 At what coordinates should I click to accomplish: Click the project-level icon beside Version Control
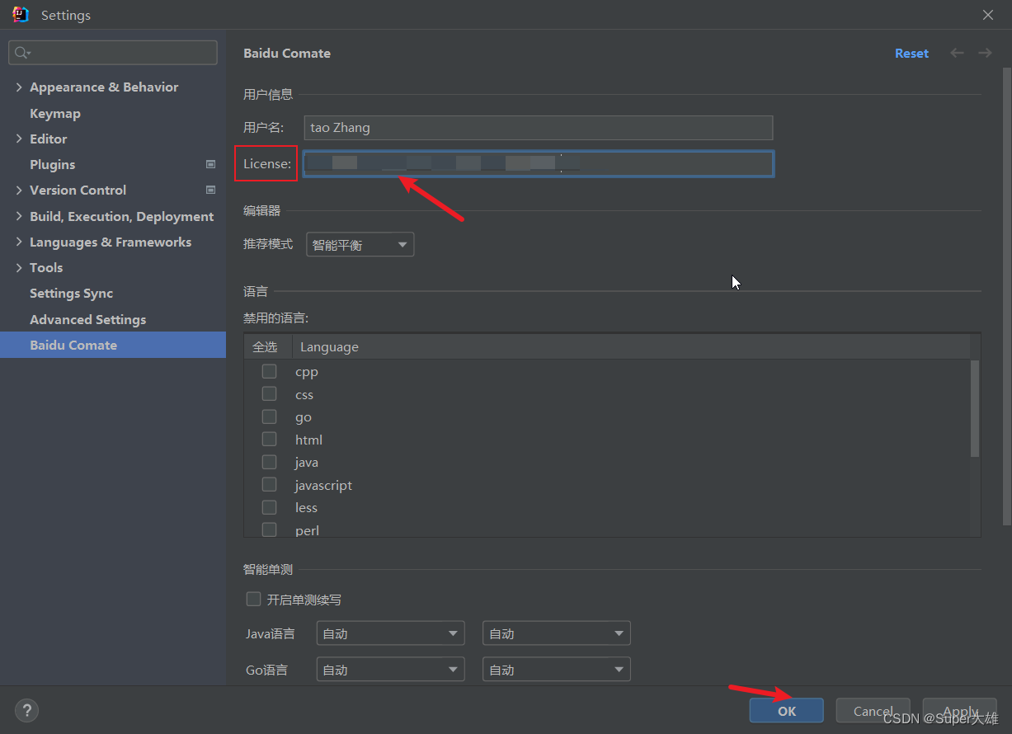coord(210,190)
